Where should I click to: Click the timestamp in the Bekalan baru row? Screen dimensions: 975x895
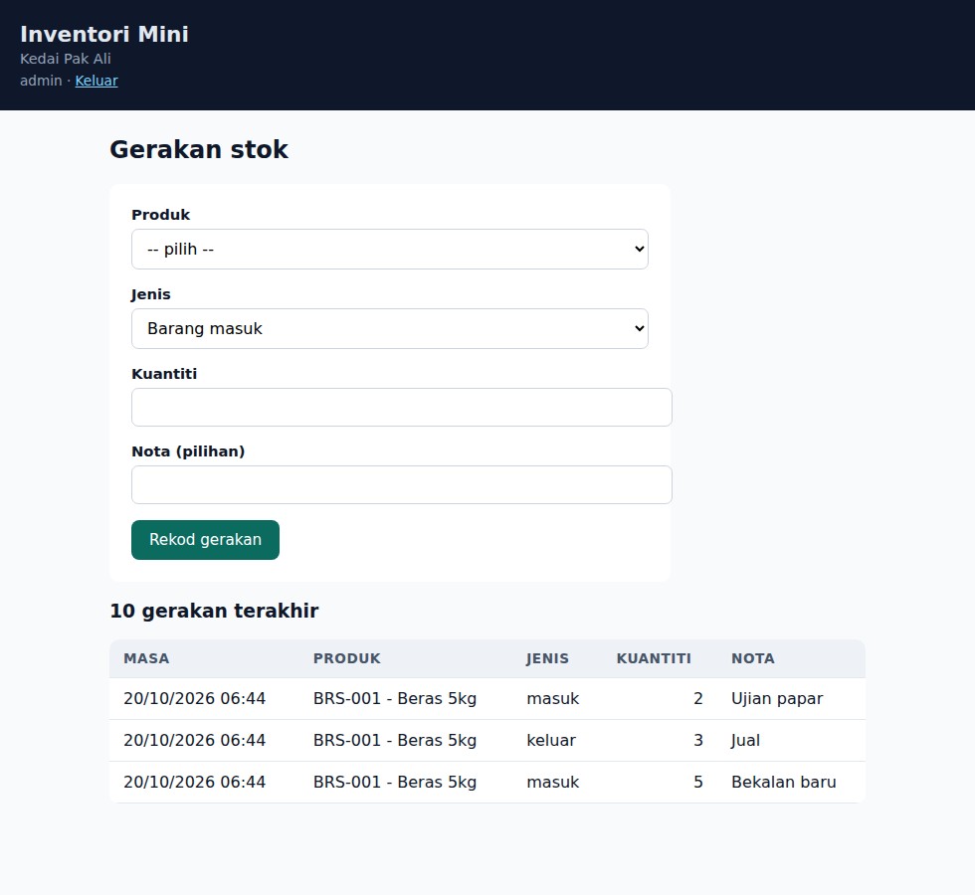coord(195,782)
